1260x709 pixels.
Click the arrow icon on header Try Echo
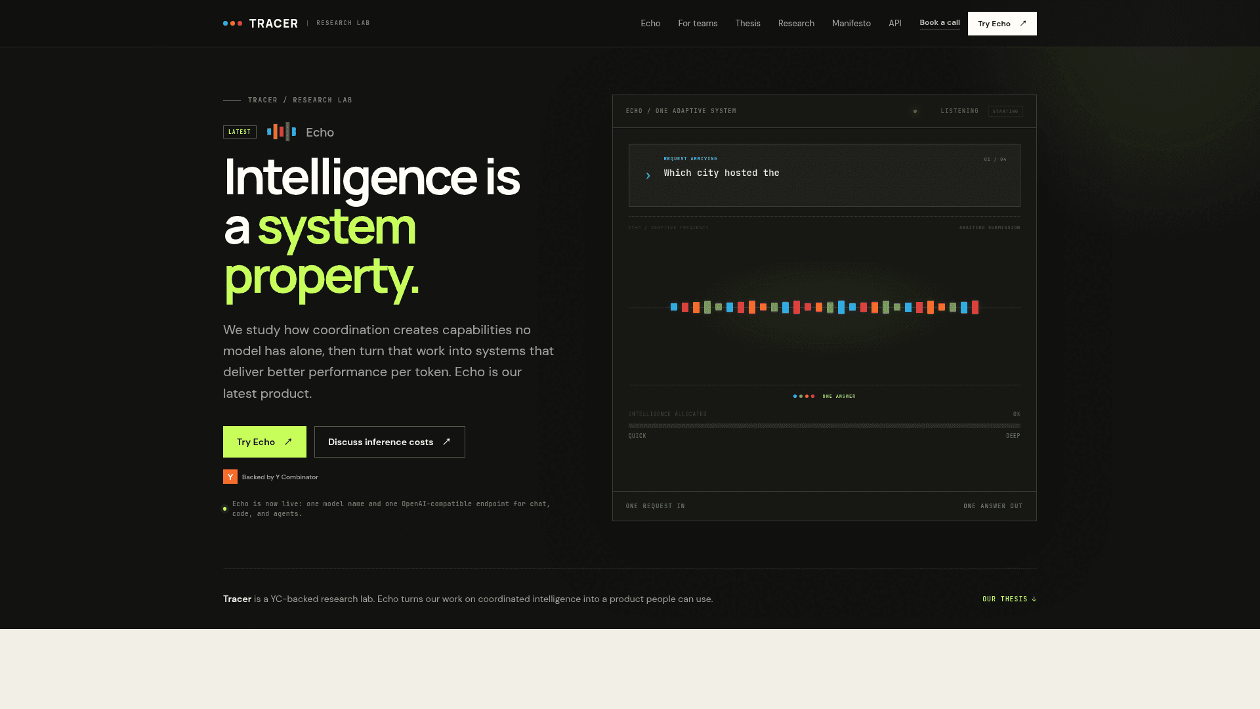pyautogui.click(x=1022, y=24)
